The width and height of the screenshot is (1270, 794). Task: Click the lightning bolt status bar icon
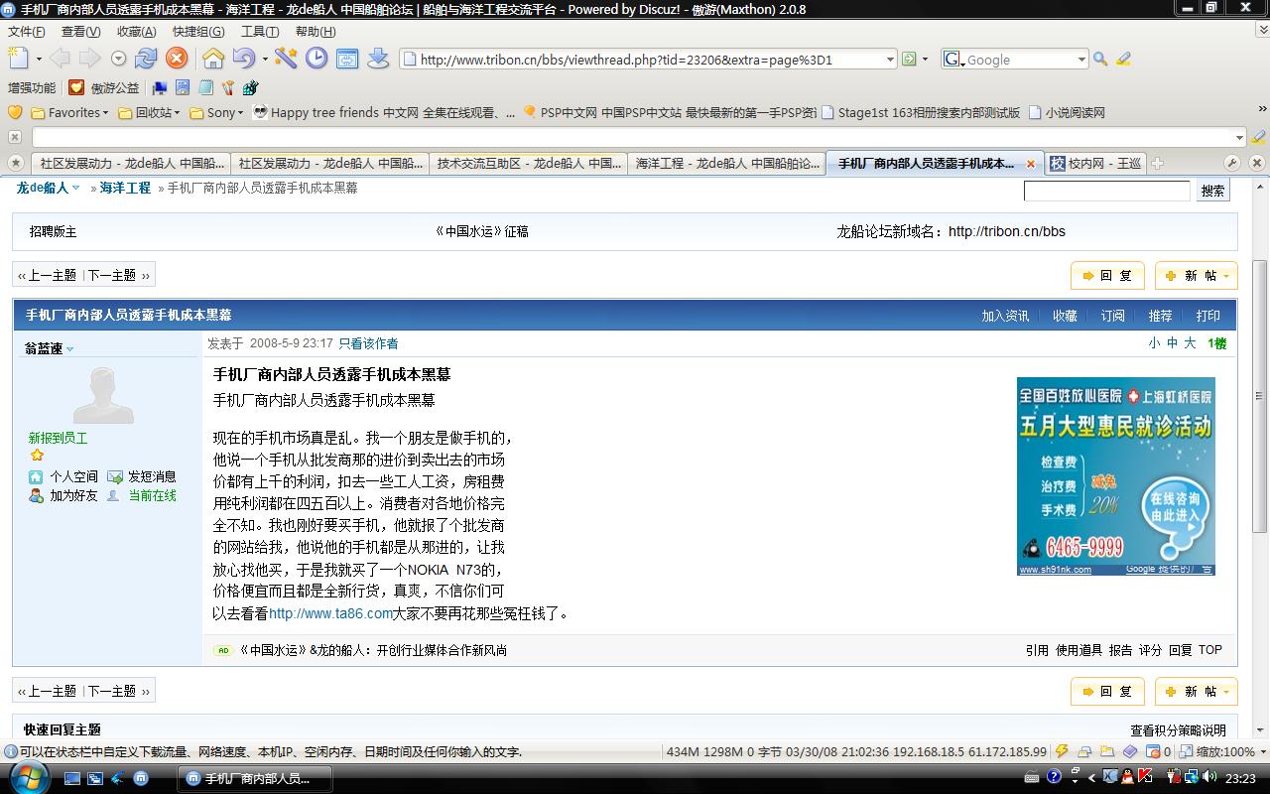1062,751
